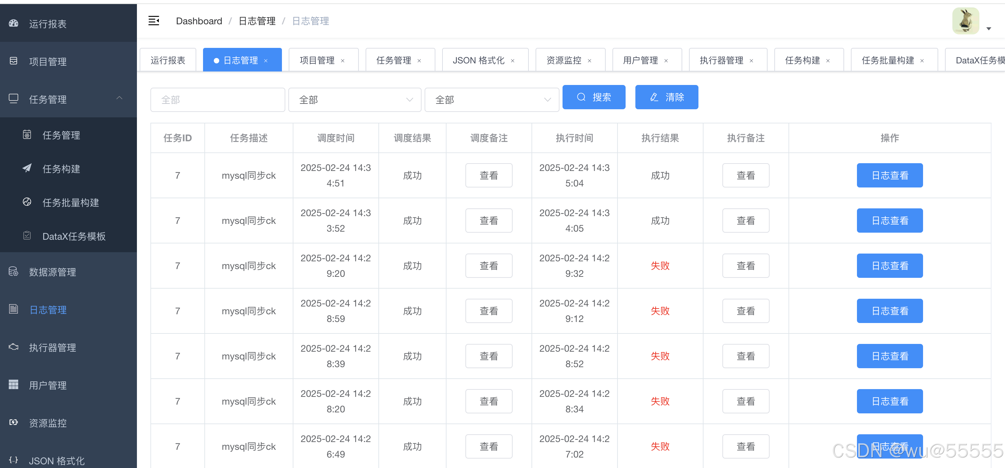
Task: Click the 运行报表 dashboard icon in sidebar
Action: (13, 23)
